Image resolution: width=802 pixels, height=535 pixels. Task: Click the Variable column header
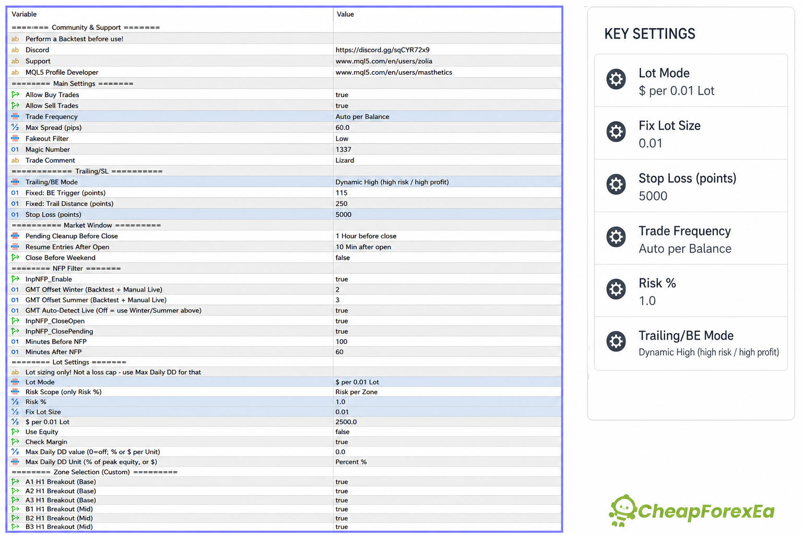point(24,14)
